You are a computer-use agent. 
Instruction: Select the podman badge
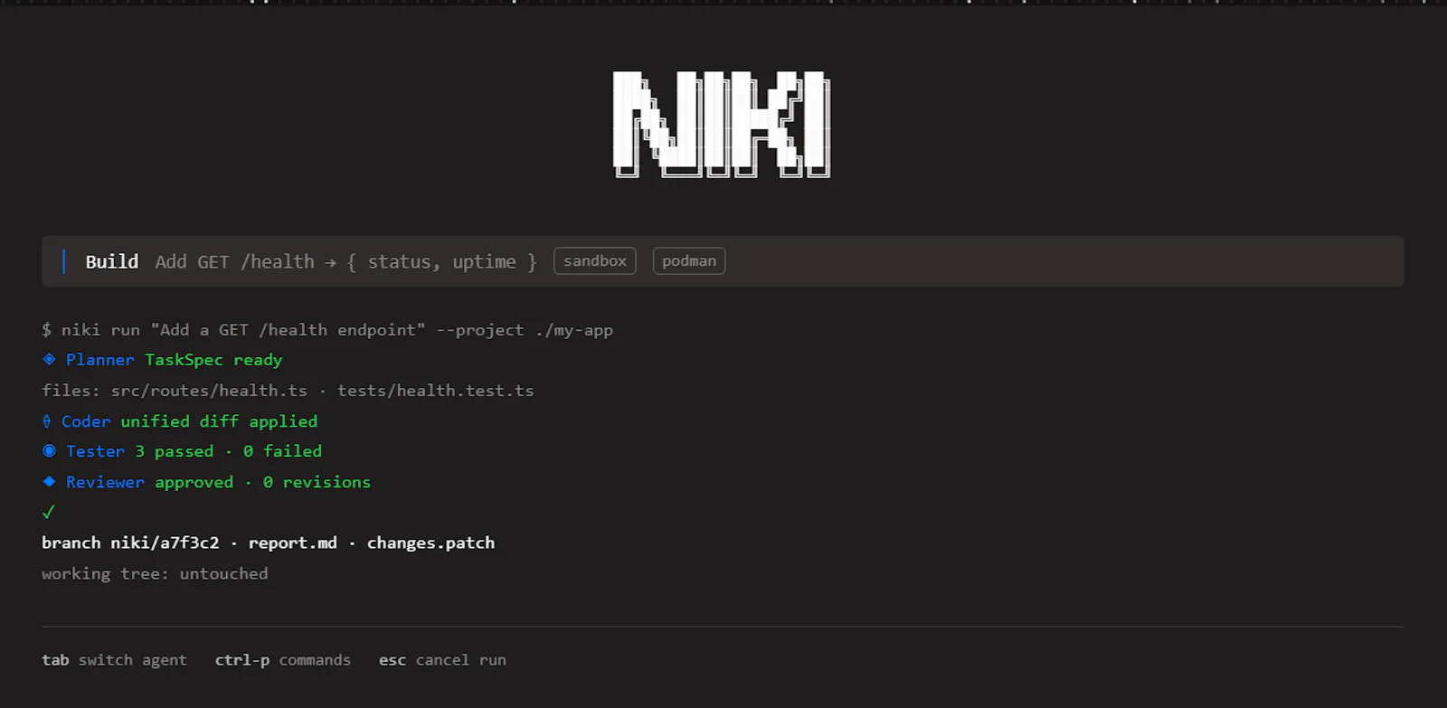689,260
